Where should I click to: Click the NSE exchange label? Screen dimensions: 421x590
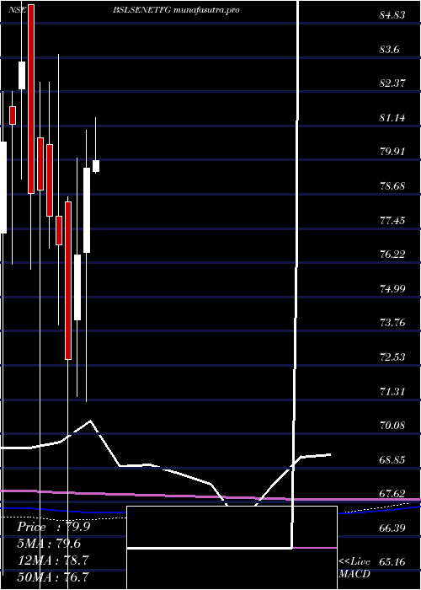click(18, 10)
